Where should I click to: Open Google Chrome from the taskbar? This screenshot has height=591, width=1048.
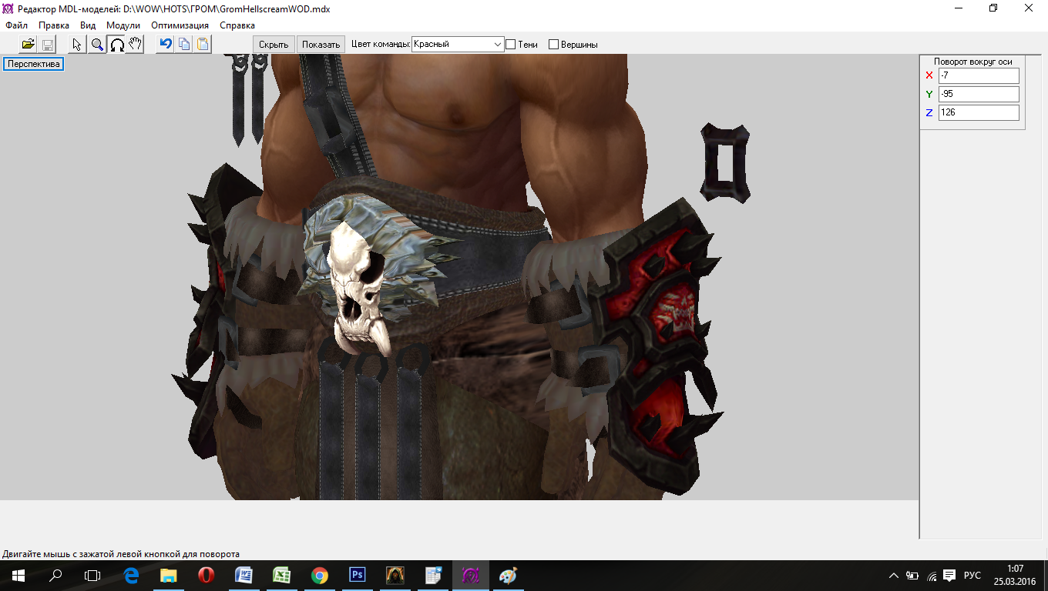click(x=319, y=576)
